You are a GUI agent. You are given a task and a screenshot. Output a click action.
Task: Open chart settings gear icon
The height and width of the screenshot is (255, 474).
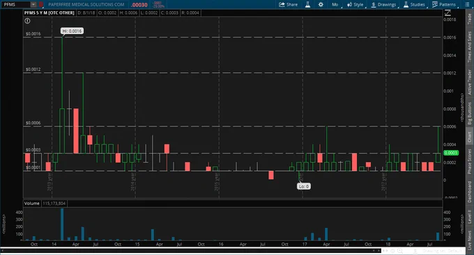pyautogui.click(x=321, y=5)
